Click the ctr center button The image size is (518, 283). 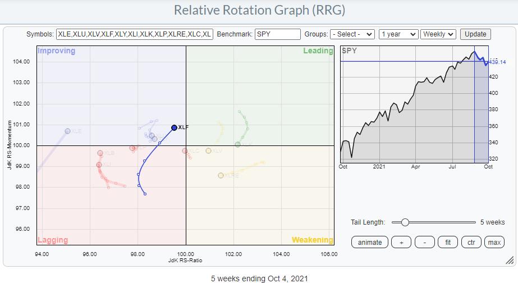pyautogui.click(x=471, y=242)
